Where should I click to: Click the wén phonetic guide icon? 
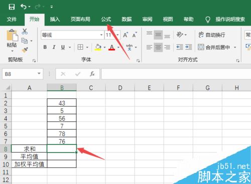point(130,47)
